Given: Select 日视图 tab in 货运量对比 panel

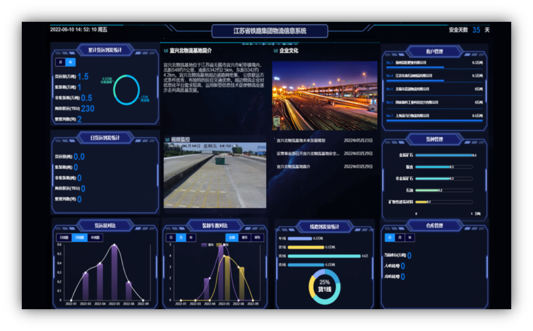Looking at the screenshot, I should pyautogui.click(x=63, y=238).
